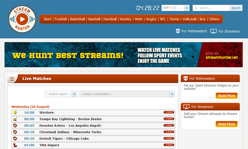
Task: Click the boxing glove icon for TNA Impact
Action: pos(15,145)
